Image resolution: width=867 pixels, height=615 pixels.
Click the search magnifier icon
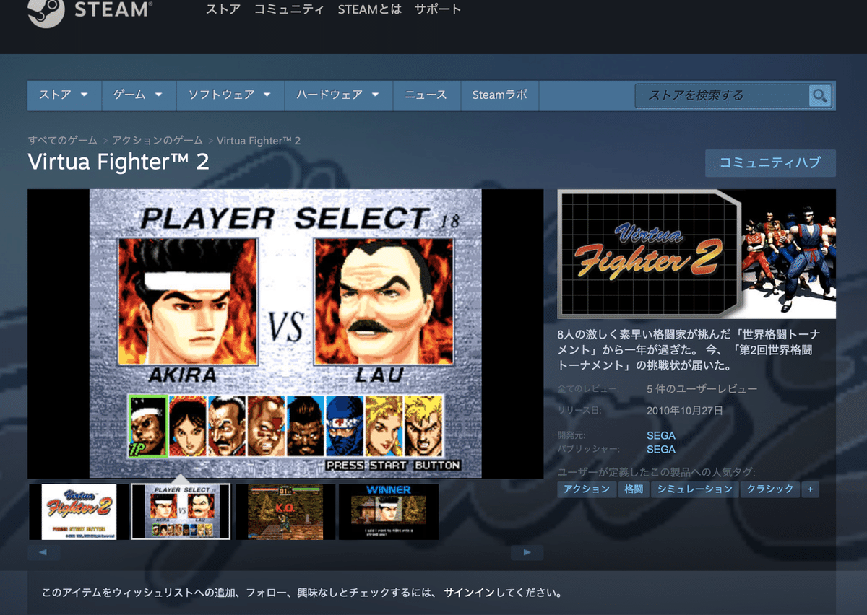[x=819, y=95]
